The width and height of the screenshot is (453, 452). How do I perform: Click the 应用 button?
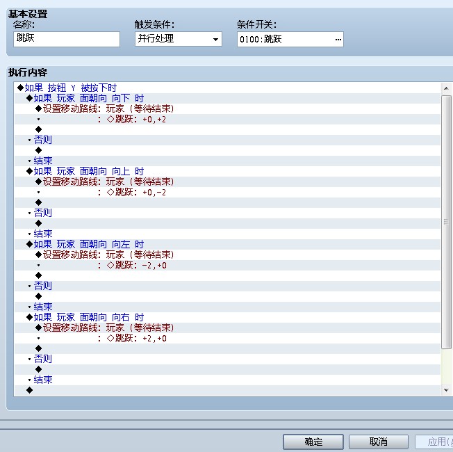[x=434, y=442]
